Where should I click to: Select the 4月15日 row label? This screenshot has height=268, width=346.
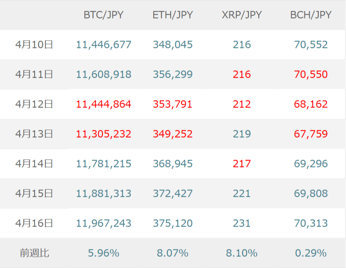coord(34,194)
